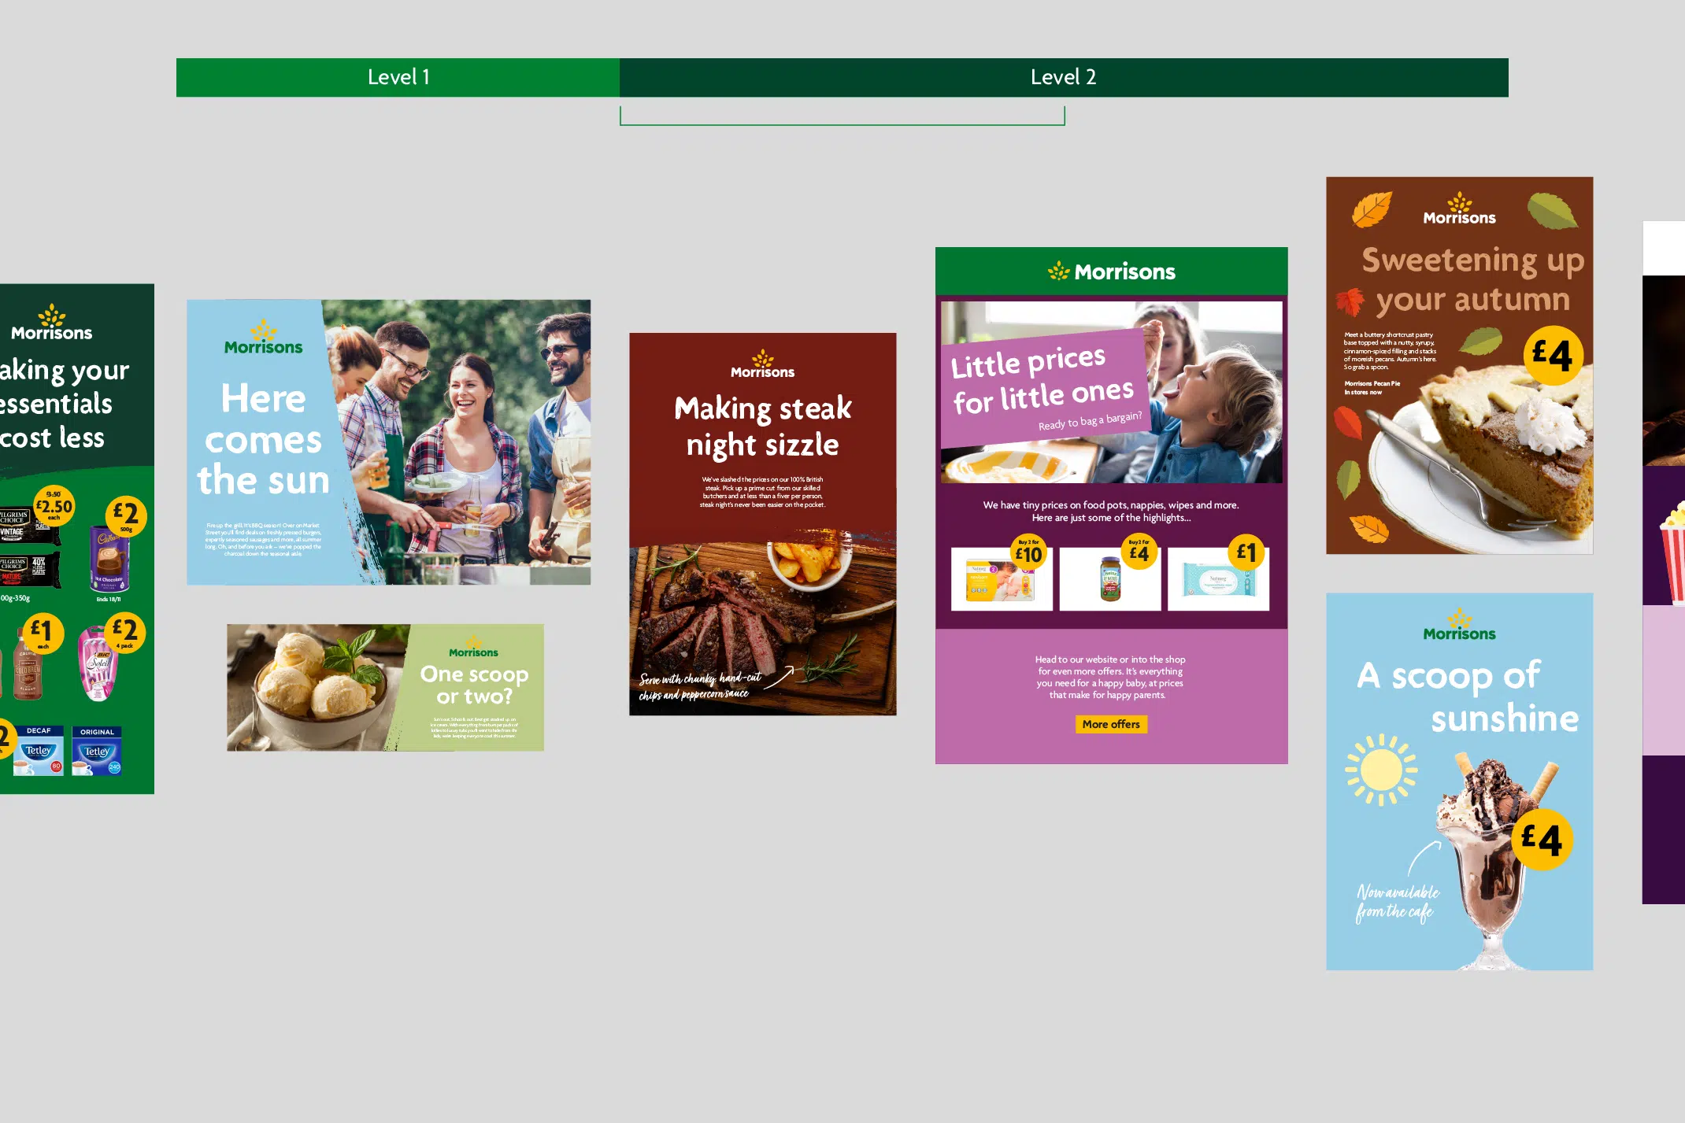Click the More offers yellow button
This screenshot has height=1123, width=1685.
[x=1111, y=724]
